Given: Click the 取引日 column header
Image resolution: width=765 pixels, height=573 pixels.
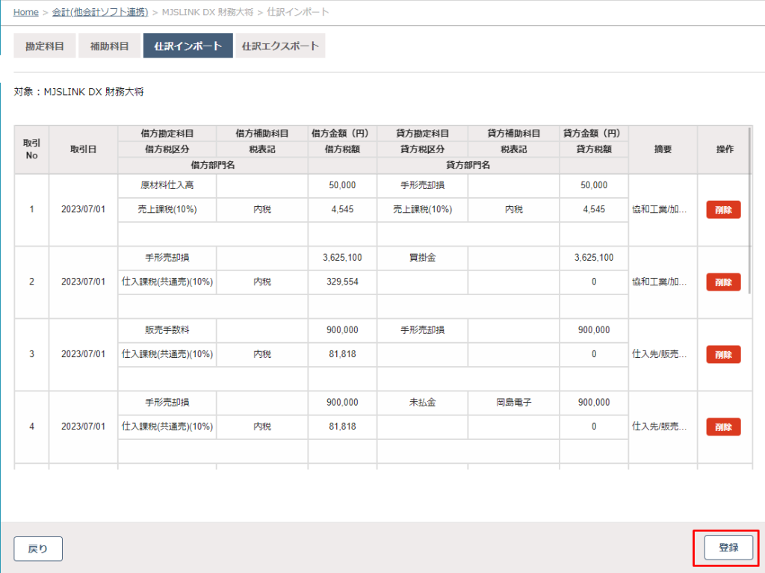Looking at the screenshot, I should point(83,149).
